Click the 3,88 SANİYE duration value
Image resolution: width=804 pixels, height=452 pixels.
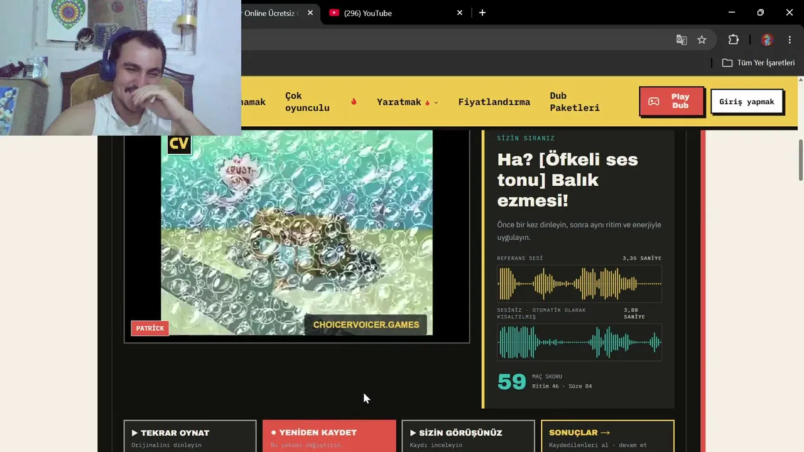click(634, 313)
